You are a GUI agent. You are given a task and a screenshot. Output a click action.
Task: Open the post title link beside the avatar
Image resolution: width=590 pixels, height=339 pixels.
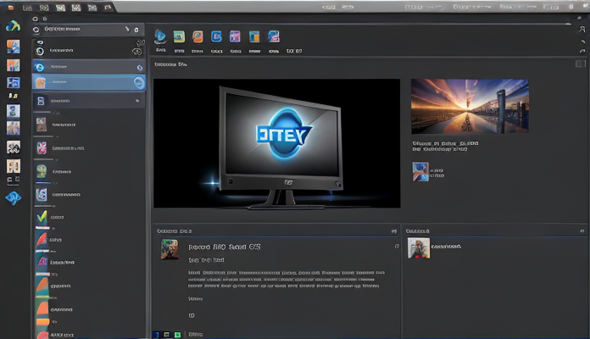tap(225, 247)
